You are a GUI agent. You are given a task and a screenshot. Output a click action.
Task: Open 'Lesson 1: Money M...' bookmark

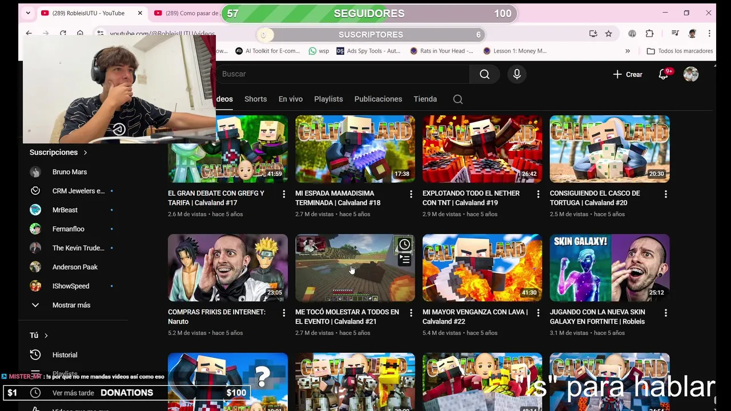point(515,51)
